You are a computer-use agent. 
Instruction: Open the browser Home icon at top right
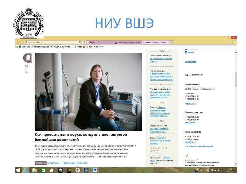(x=228, y=42)
